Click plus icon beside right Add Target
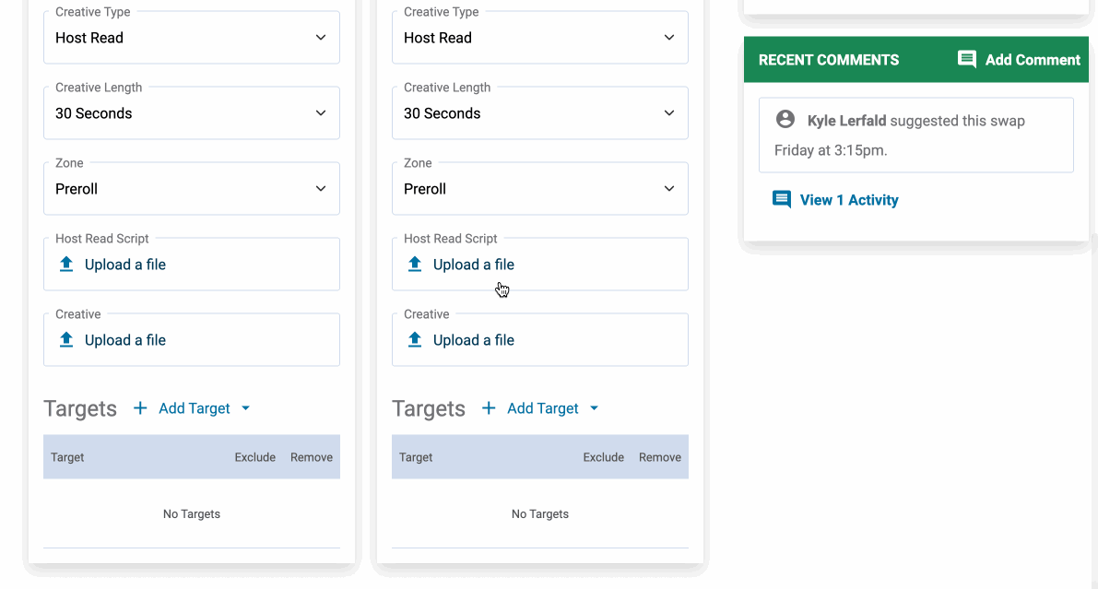 [x=489, y=408]
